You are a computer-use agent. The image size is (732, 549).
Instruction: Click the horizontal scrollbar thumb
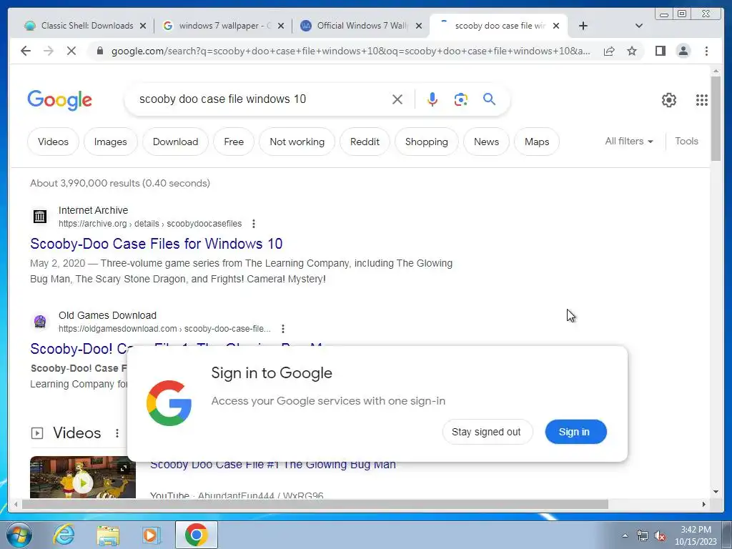315,504
